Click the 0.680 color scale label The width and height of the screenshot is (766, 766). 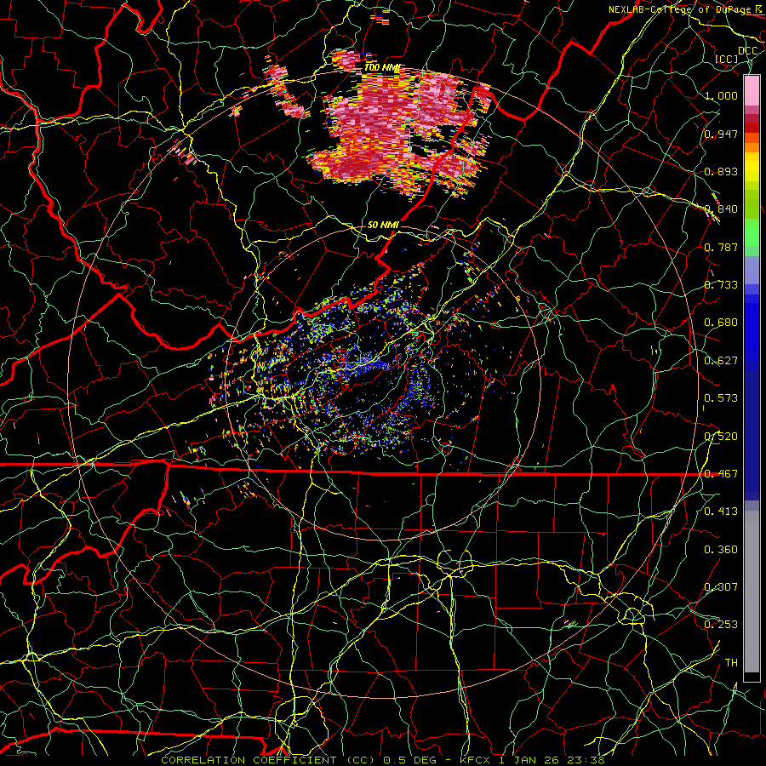click(x=721, y=323)
